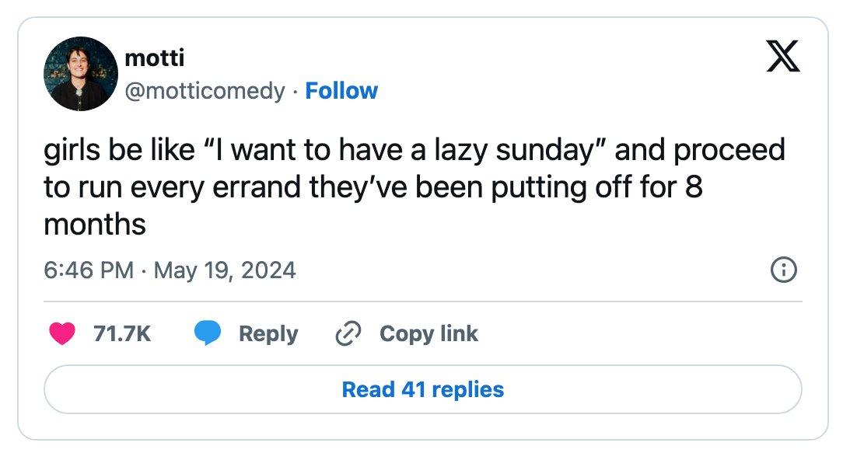The image size is (850, 460).
Task: Click the chain link icon
Action: tap(348, 333)
